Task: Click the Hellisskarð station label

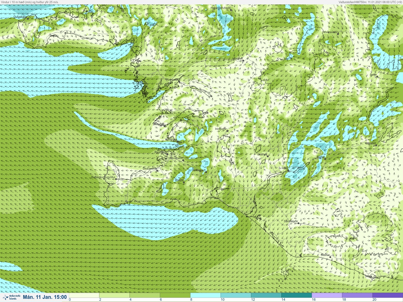Action: point(199,170)
